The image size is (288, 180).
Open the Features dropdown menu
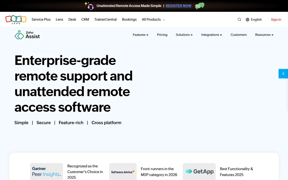(x=141, y=35)
